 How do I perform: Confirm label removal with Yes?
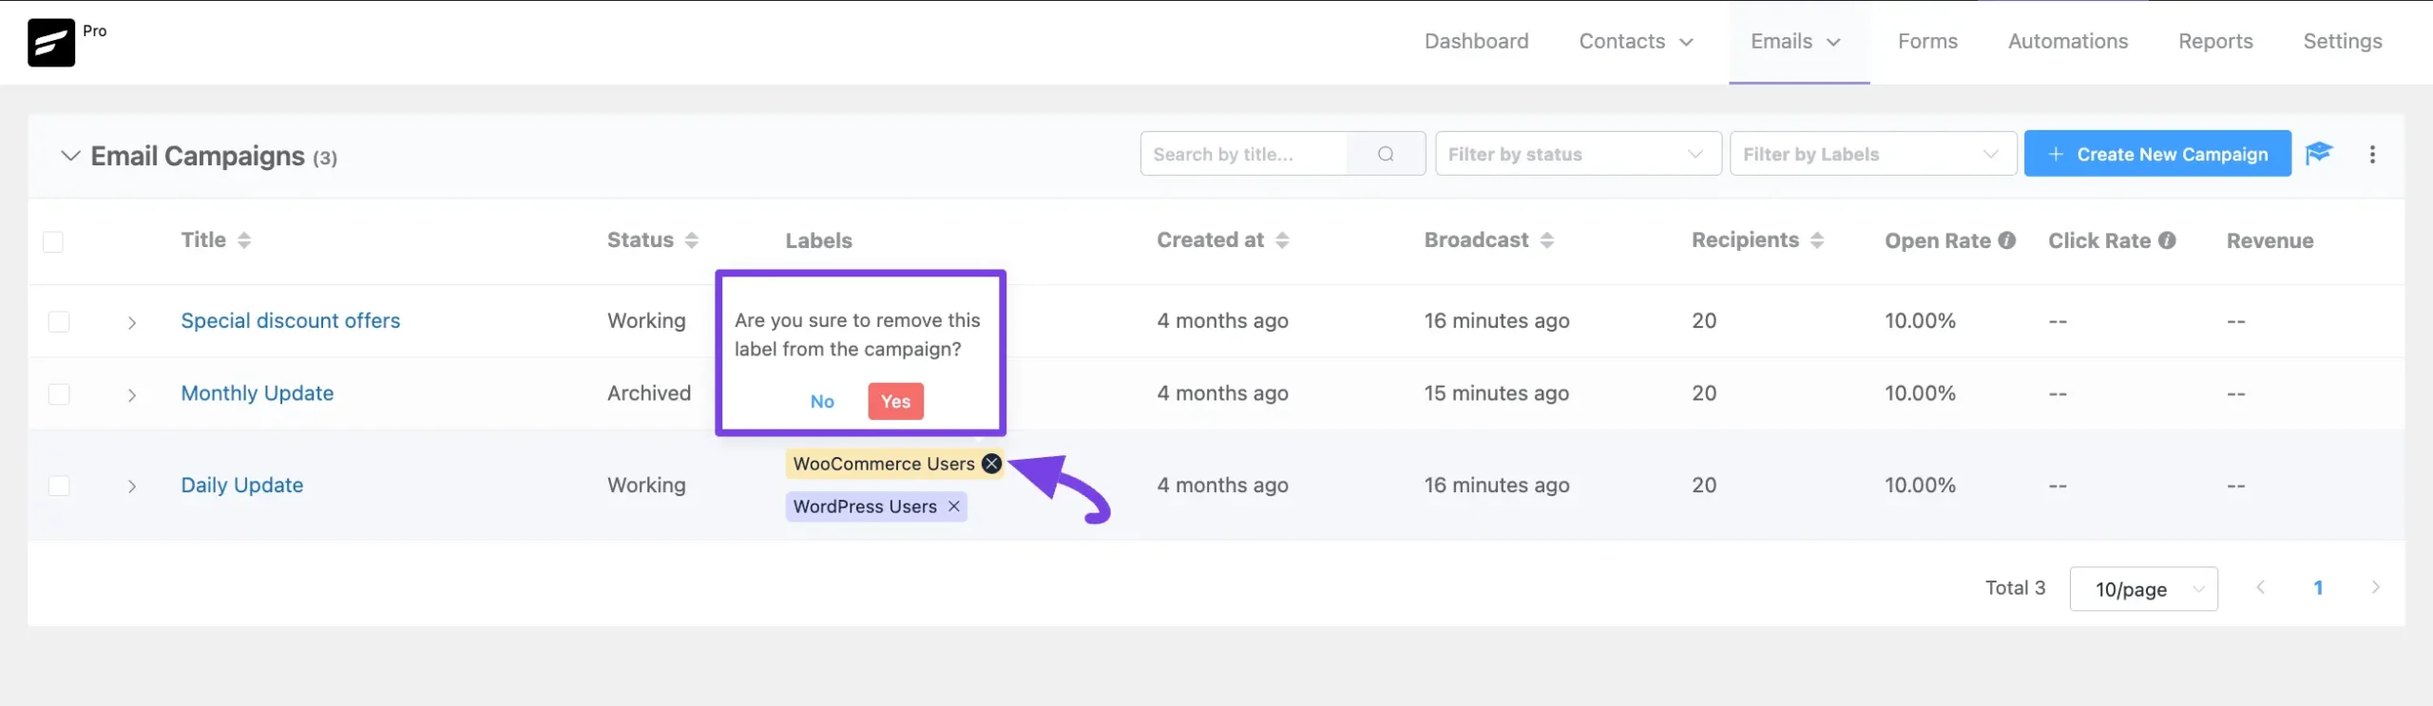895,401
